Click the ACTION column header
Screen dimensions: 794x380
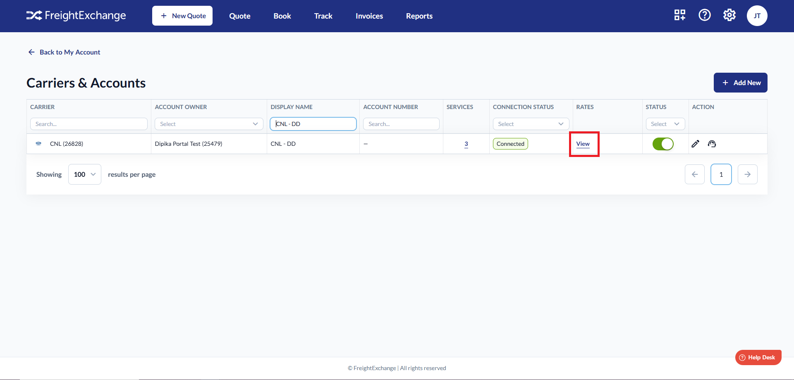point(703,107)
